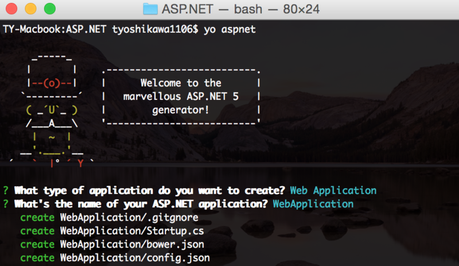Click the 'Web Application' answer text
This screenshot has width=459, height=266.
tap(333, 191)
